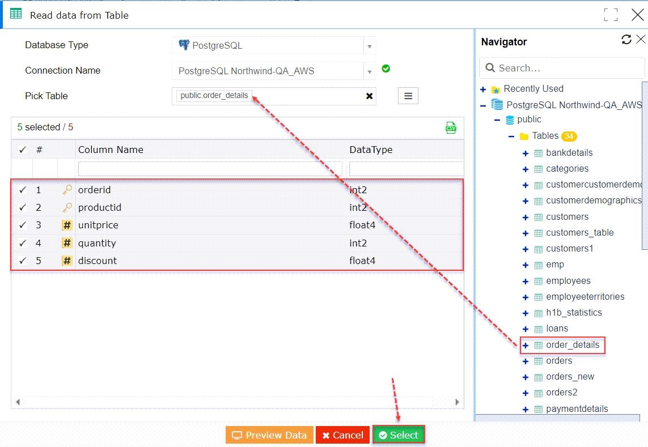The image size is (648, 447).
Task: Uncheck the quantity column checkbox
Action: (23, 242)
